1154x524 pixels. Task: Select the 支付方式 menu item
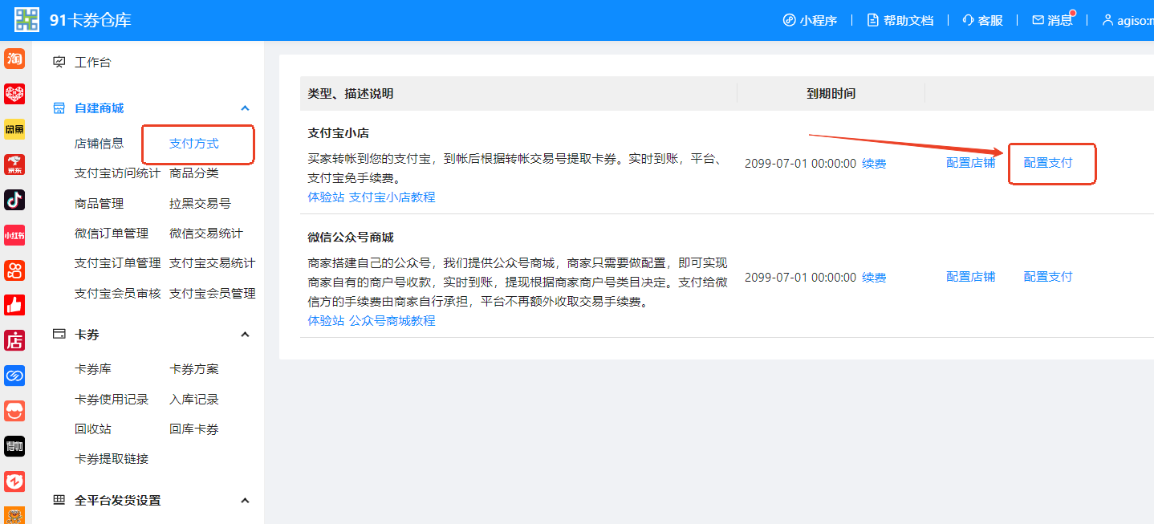193,144
